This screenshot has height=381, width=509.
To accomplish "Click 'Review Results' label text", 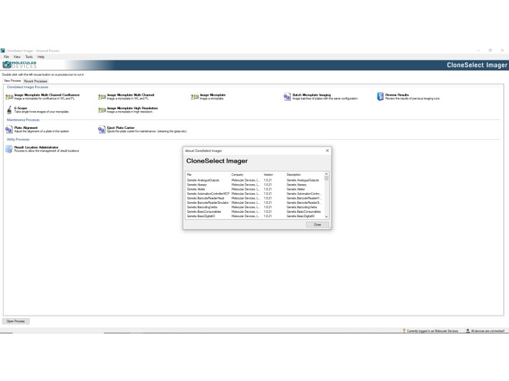I will pos(397,95).
